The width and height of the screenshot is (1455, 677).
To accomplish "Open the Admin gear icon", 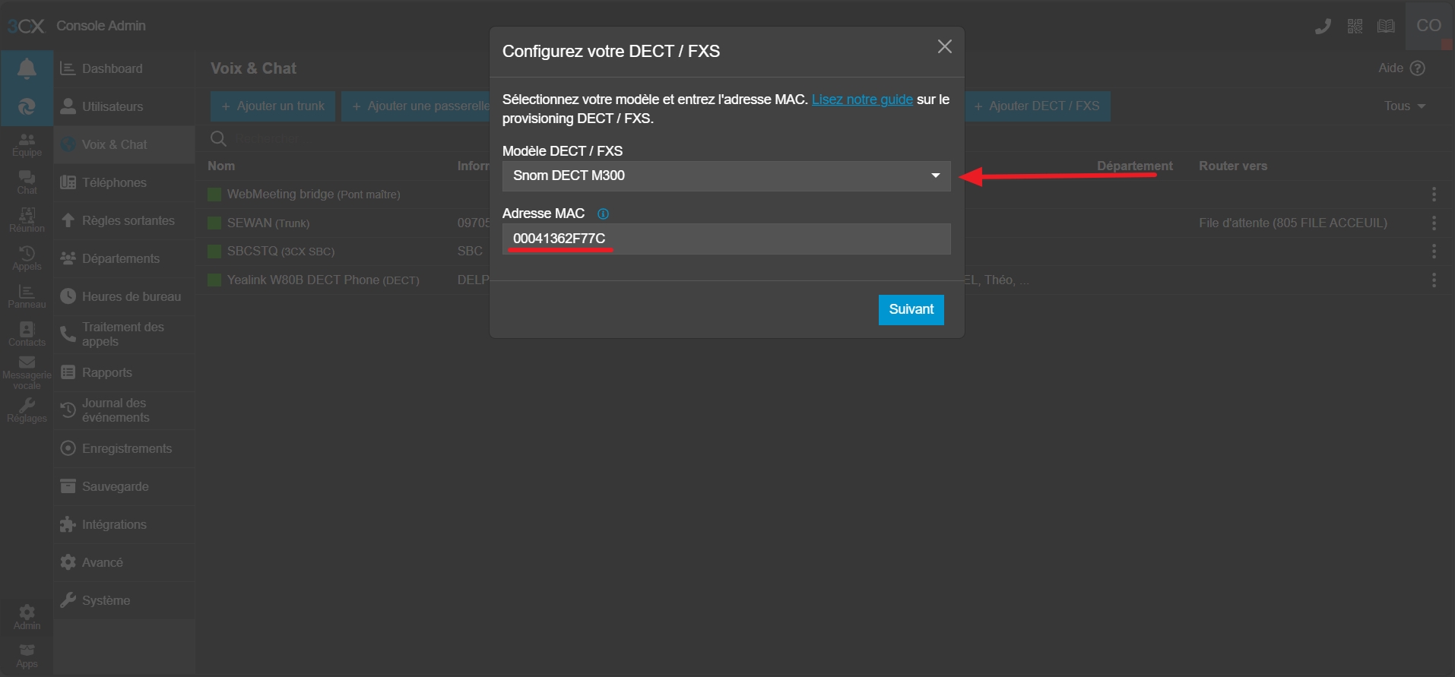I will [x=27, y=618].
